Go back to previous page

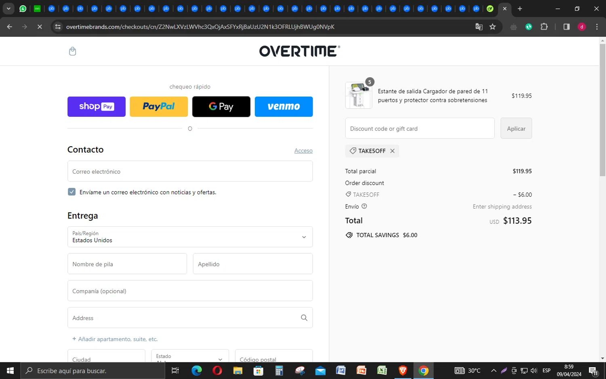pyautogui.click(x=10, y=27)
